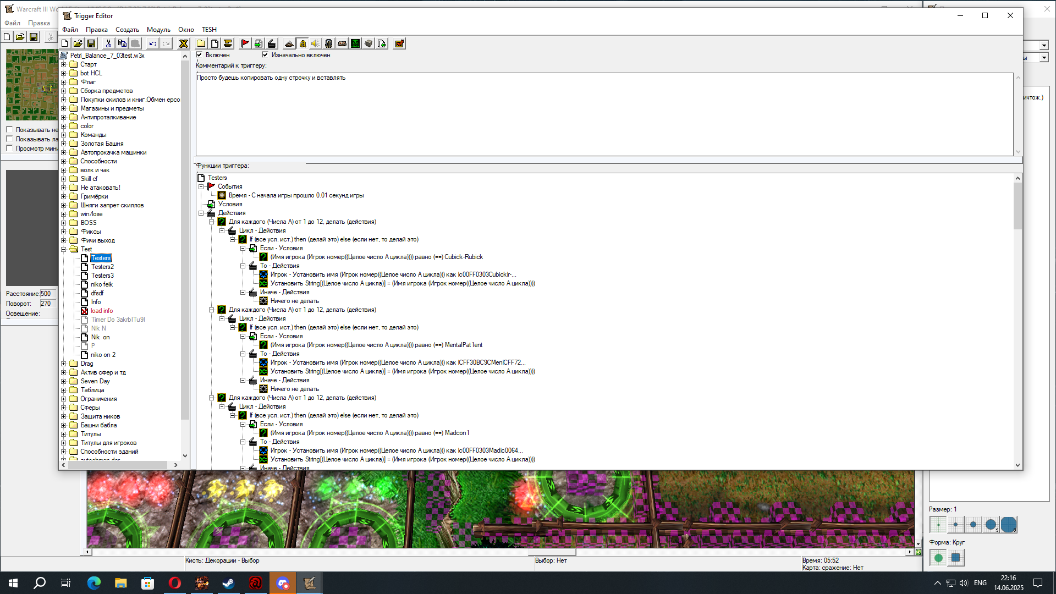Check 'Просмотр мини...' box in World Editor

(x=9, y=148)
